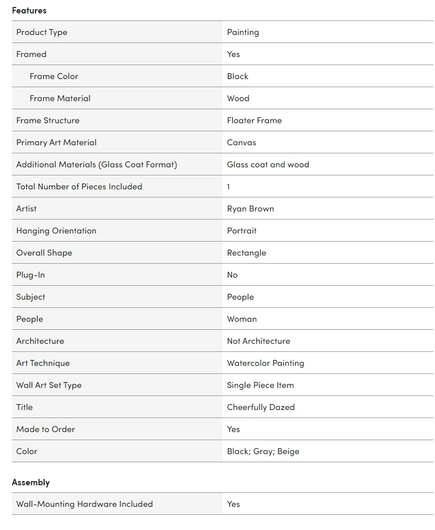Click the Assembly section heading
The width and height of the screenshot is (435, 530).
pyautogui.click(x=31, y=482)
